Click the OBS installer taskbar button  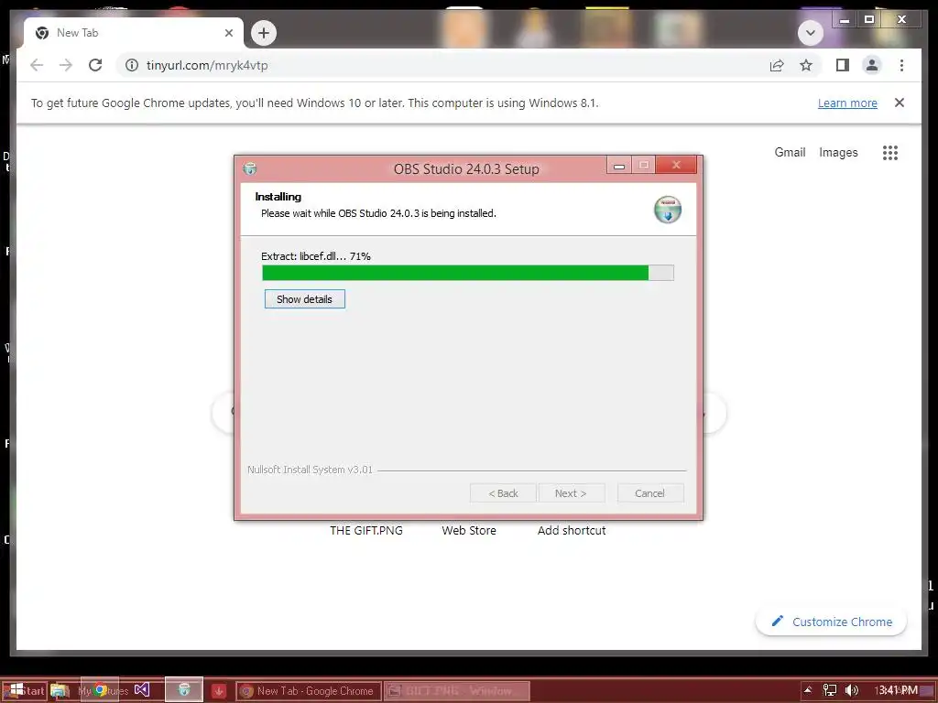coord(184,690)
